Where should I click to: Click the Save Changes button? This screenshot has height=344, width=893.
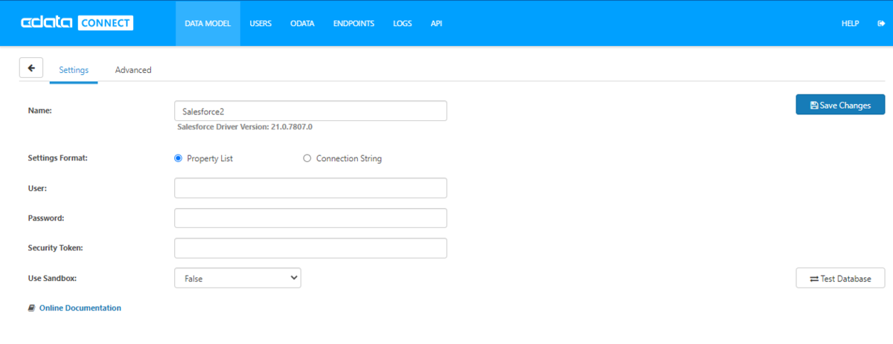(x=840, y=105)
